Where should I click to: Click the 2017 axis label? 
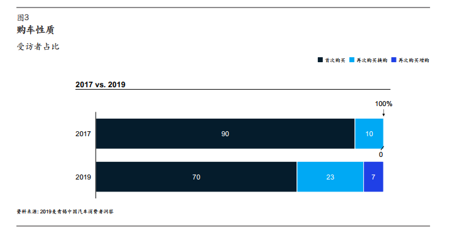[83, 134]
